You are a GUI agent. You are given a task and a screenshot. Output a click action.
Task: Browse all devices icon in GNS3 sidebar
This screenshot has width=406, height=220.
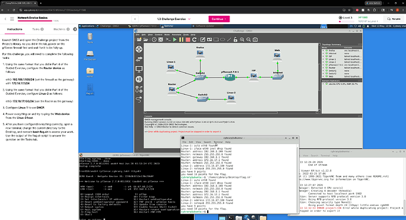point(139,89)
